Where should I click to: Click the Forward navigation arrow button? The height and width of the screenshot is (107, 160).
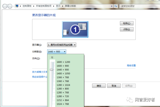10,6
